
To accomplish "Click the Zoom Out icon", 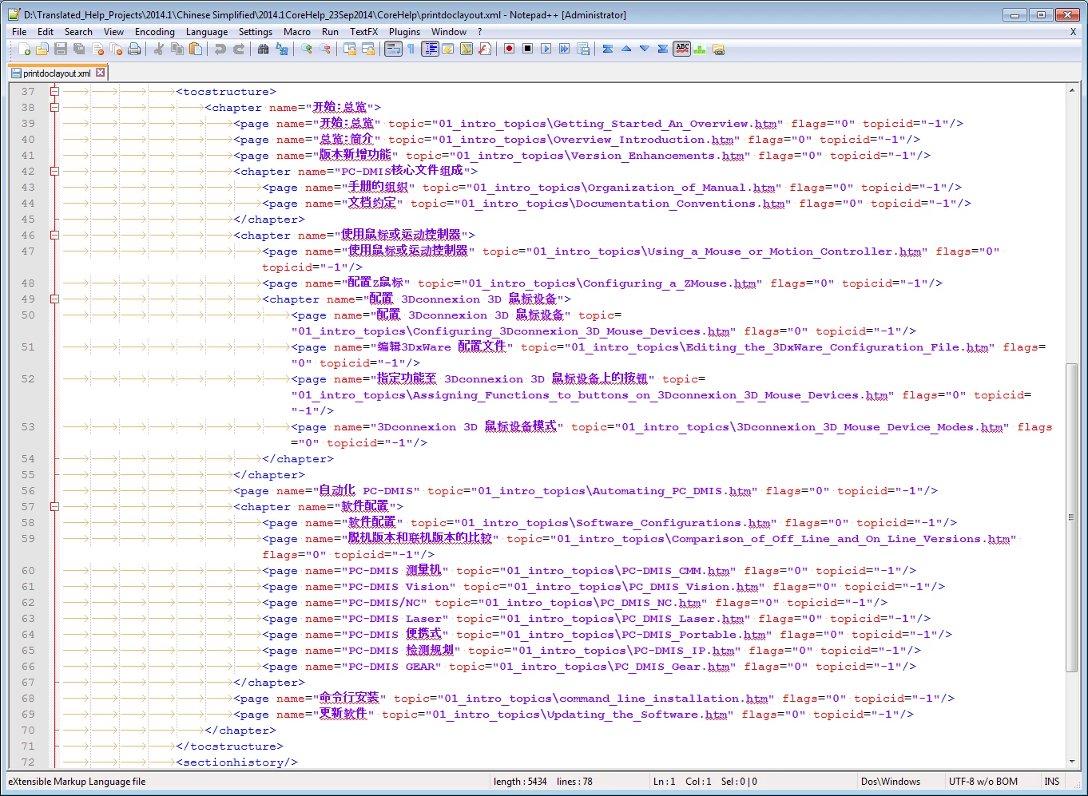I will click(x=325, y=50).
